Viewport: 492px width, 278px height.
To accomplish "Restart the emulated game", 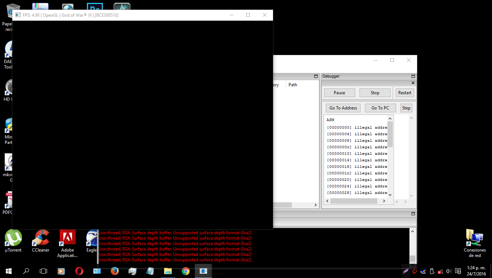I will pyautogui.click(x=404, y=93).
